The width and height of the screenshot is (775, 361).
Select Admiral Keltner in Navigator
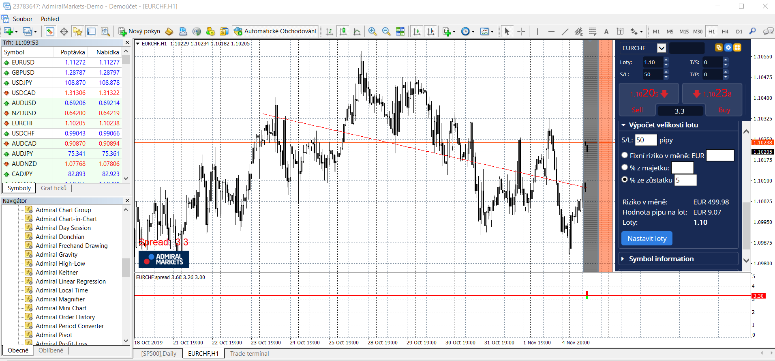(57, 273)
